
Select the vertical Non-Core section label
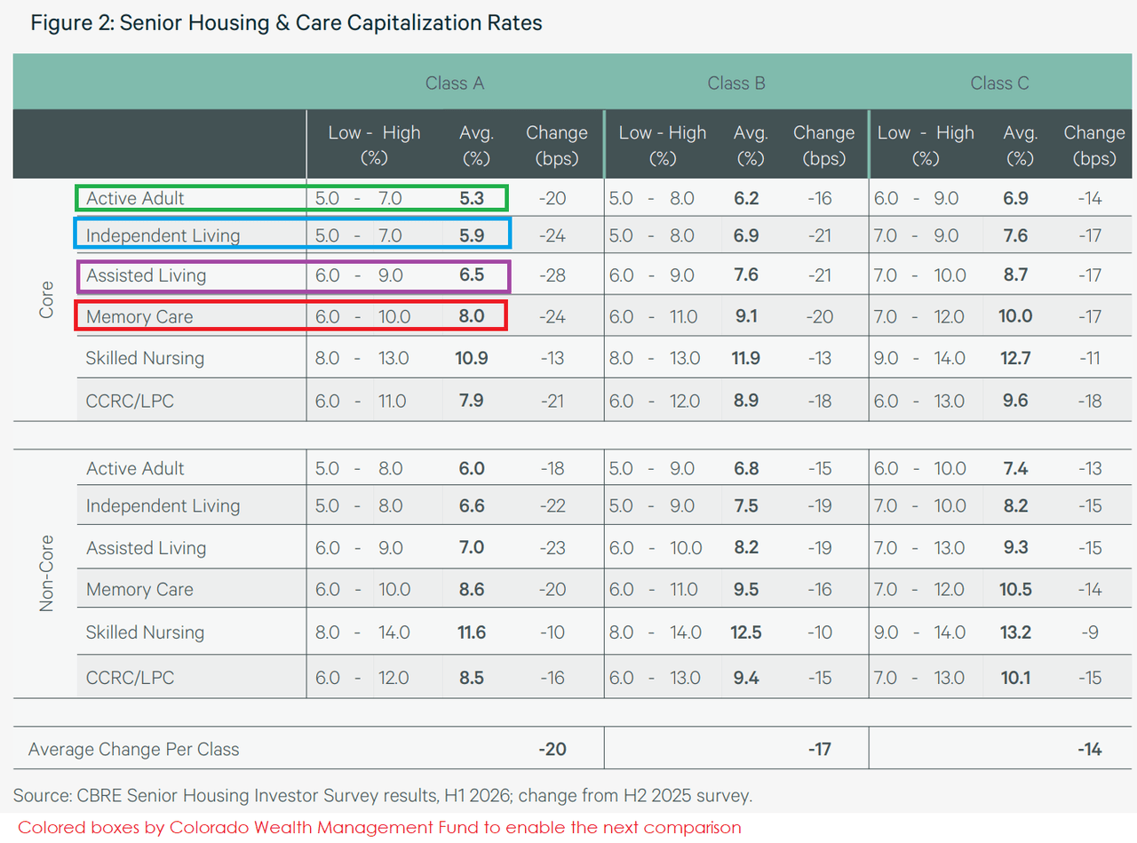coord(47,573)
